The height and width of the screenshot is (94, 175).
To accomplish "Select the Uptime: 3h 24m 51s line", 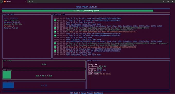I will tap(13, 24).
